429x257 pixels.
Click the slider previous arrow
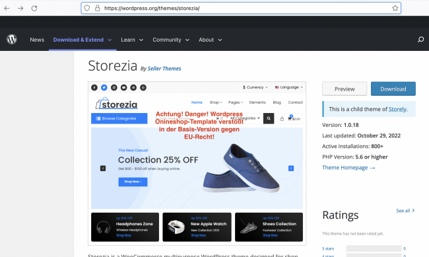click(x=103, y=168)
